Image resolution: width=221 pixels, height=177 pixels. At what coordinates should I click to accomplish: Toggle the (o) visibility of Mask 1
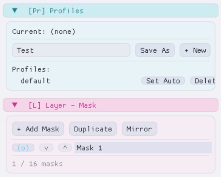tap(23, 148)
